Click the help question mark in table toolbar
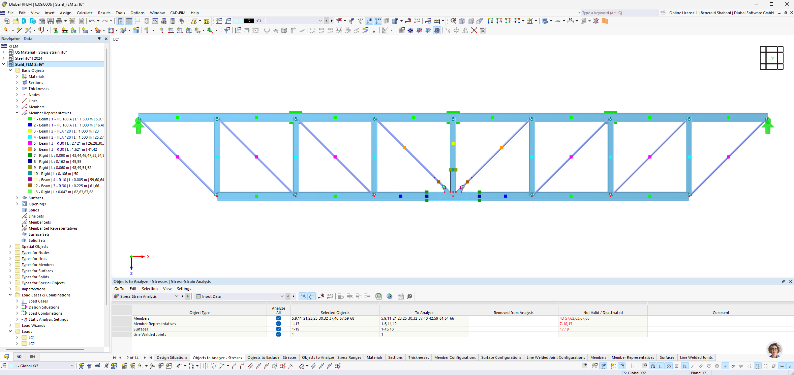This screenshot has height=375, width=794. 409,296
